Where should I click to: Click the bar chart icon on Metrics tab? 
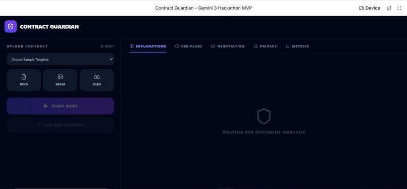tap(288, 46)
